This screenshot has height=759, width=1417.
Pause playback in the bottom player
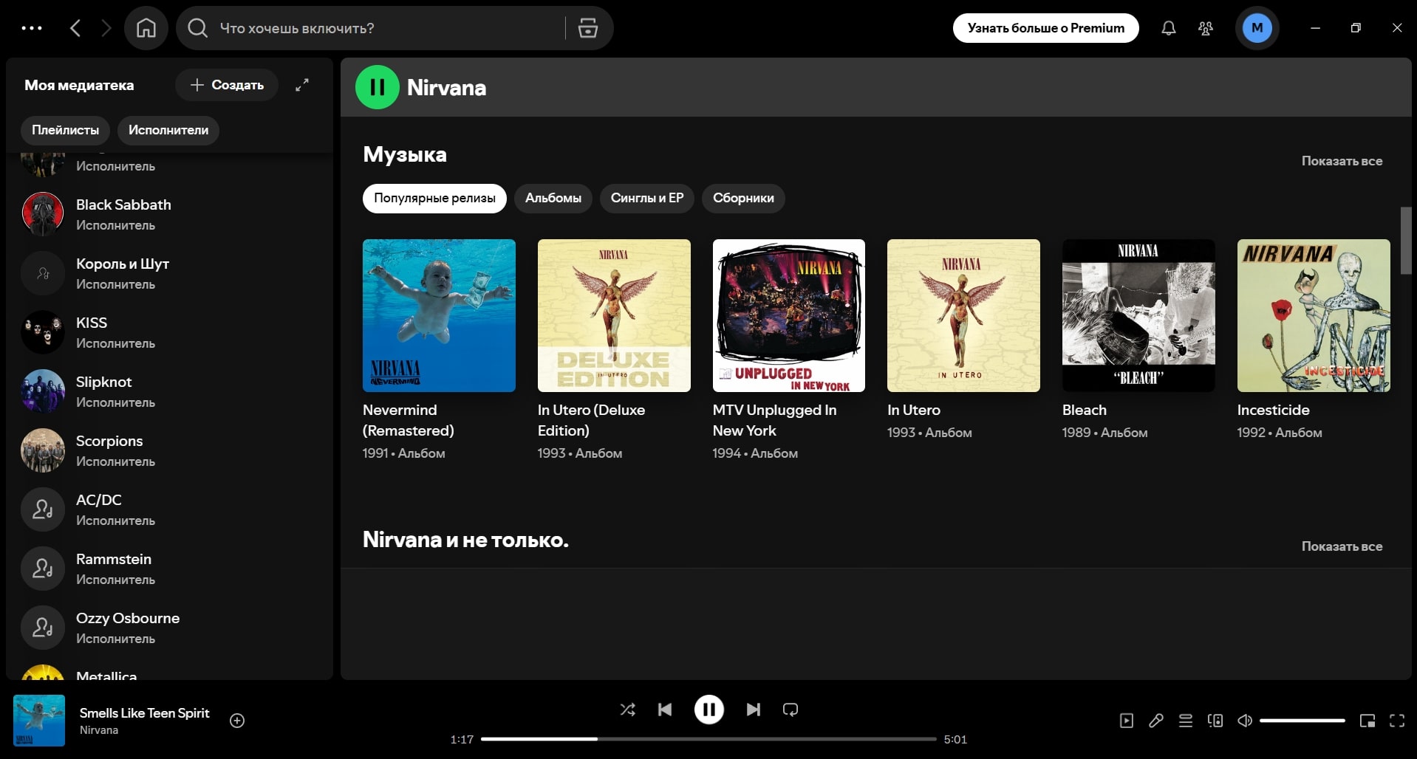708,710
